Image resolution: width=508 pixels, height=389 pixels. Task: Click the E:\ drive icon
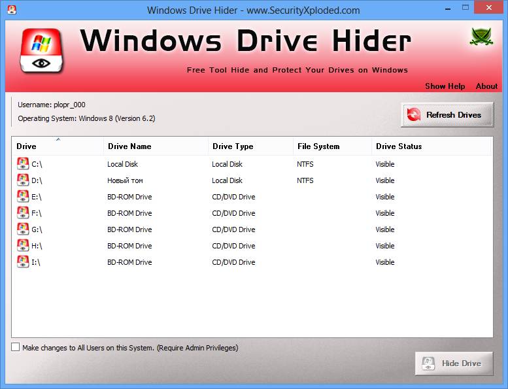[x=23, y=196]
